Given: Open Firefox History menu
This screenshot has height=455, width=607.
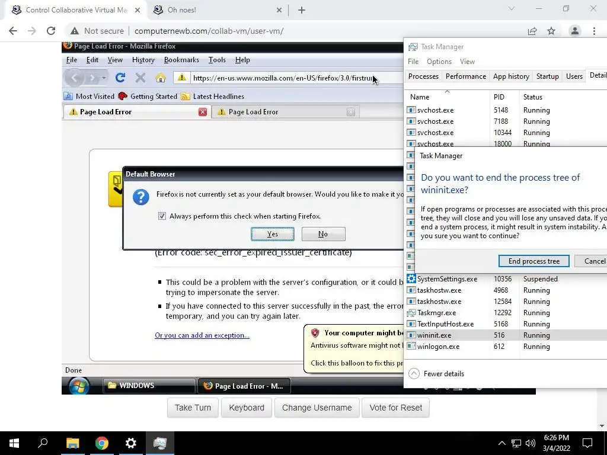Looking at the screenshot, I should (143, 60).
